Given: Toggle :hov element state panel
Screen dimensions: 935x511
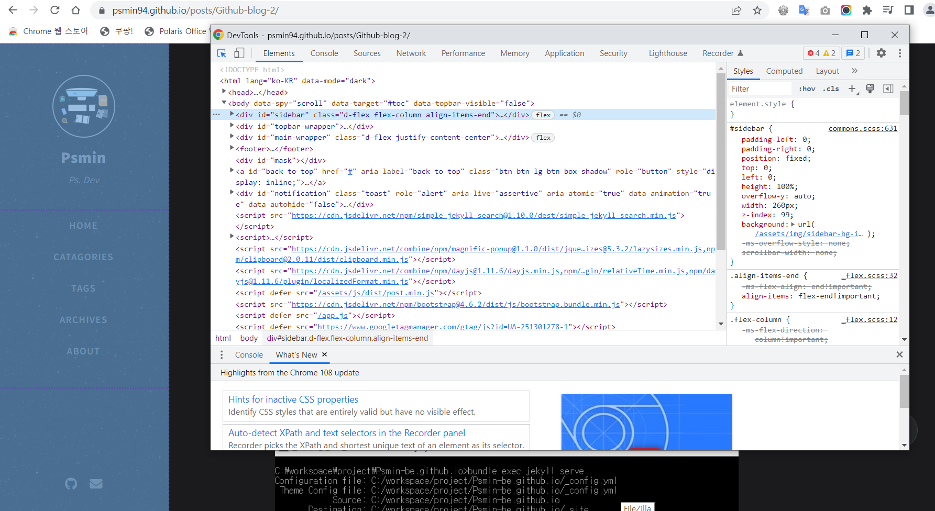Looking at the screenshot, I should 807,88.
